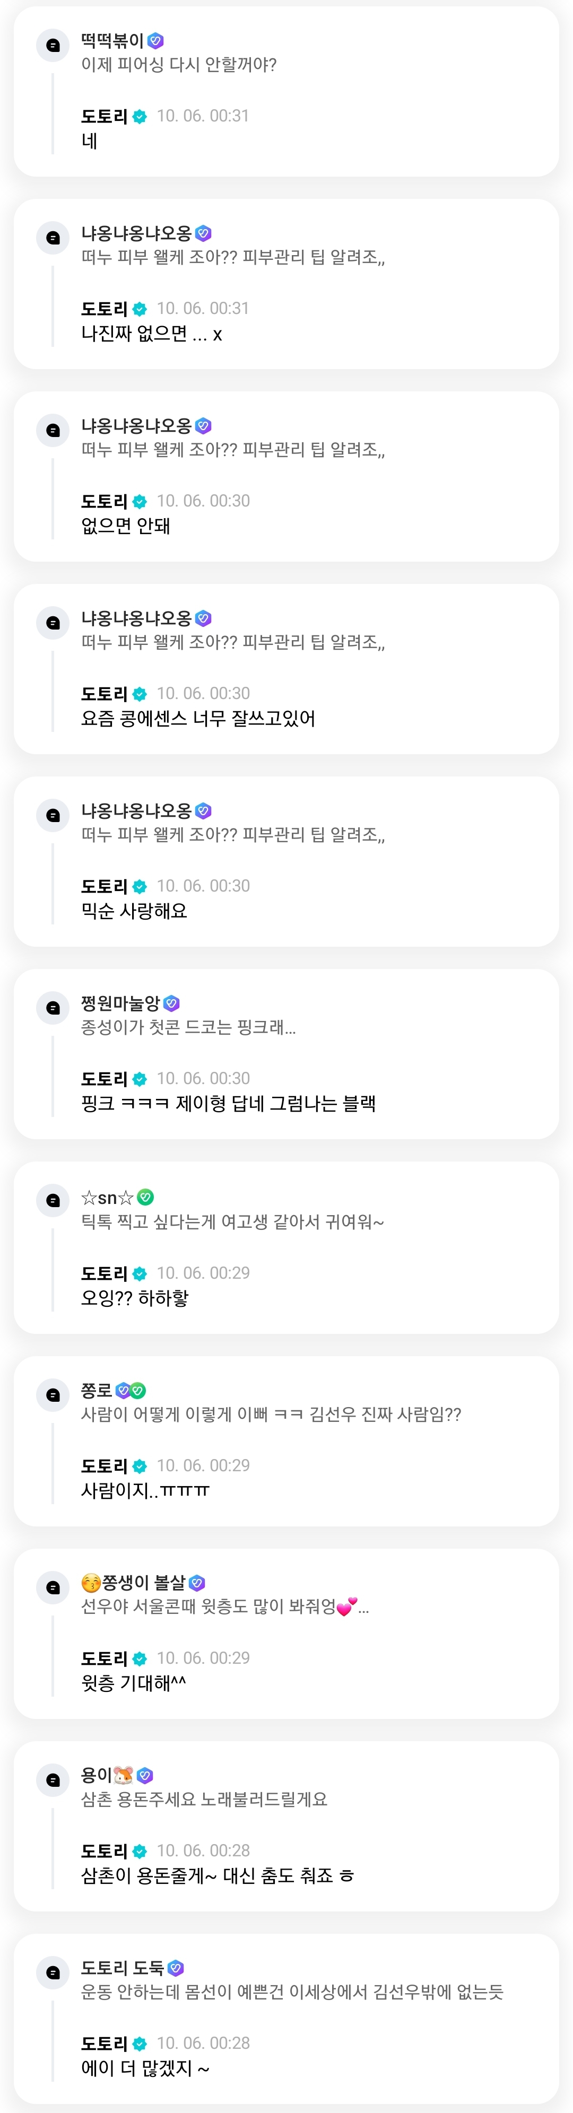Image resolution: width=573 pixels, height=2113 pixels.
Task: Click the verified check next to 도토리 in 네 reply
Action: point(140,117)
